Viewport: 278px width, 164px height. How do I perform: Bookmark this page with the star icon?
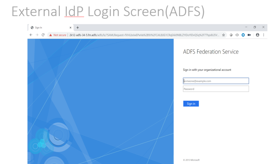click(223, 35)
